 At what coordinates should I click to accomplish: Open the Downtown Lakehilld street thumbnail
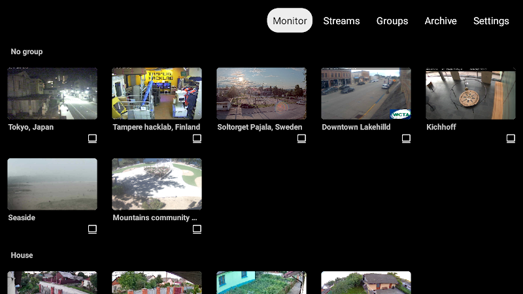coord(366,93)
